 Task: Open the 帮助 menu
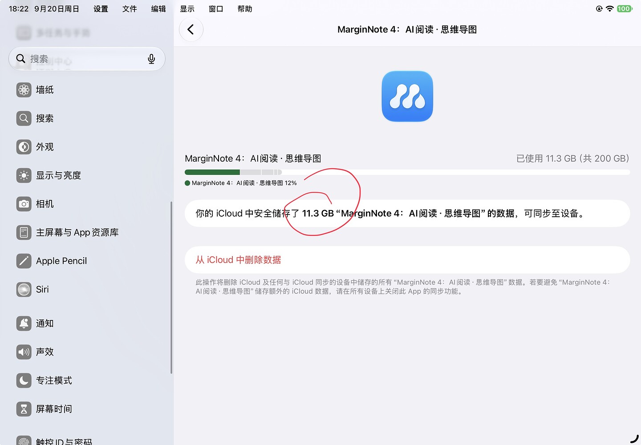point(245,9)
